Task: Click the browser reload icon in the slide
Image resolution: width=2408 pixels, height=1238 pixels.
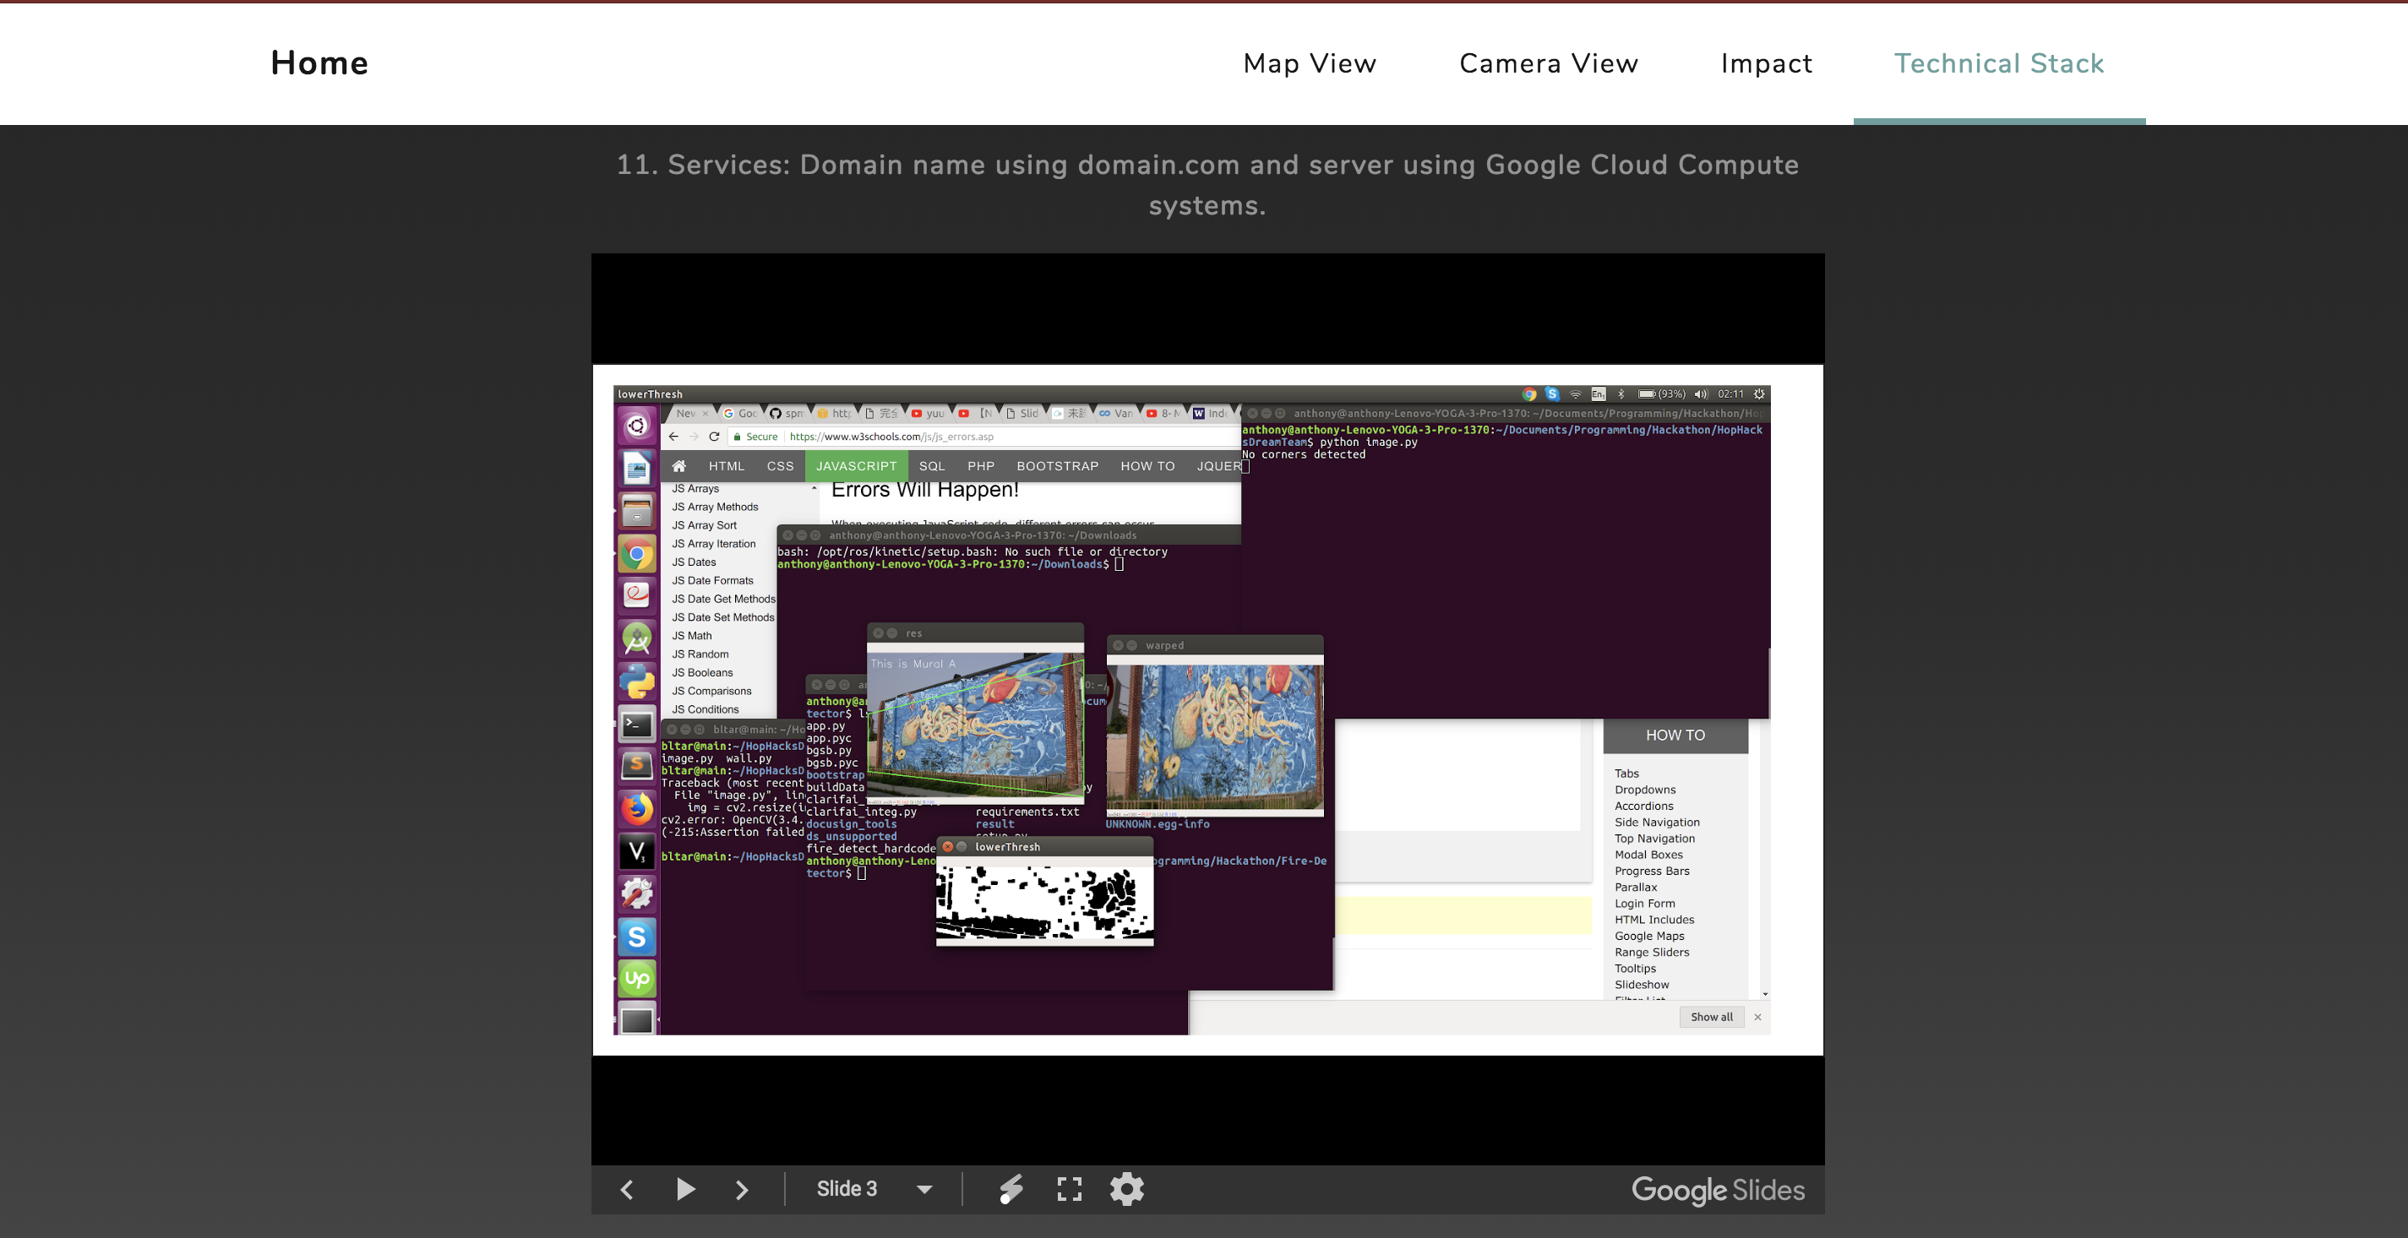Action: click(714, 437)
